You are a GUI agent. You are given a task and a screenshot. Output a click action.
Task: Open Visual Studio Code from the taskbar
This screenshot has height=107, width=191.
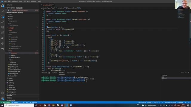tap(66, 105)
